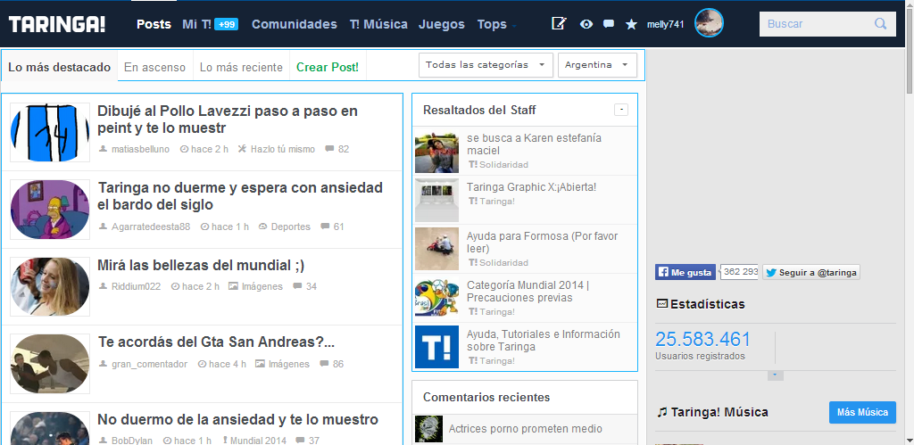The height and width of the screenshot is (445, 914).
Task: Open user Agarratedeesta88 profile
Action: pyautogui.click(x=151, y=227)
